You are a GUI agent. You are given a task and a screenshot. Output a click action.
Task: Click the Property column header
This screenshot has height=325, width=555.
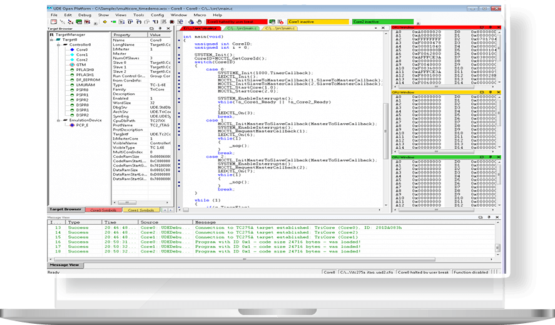click(123, 34)
